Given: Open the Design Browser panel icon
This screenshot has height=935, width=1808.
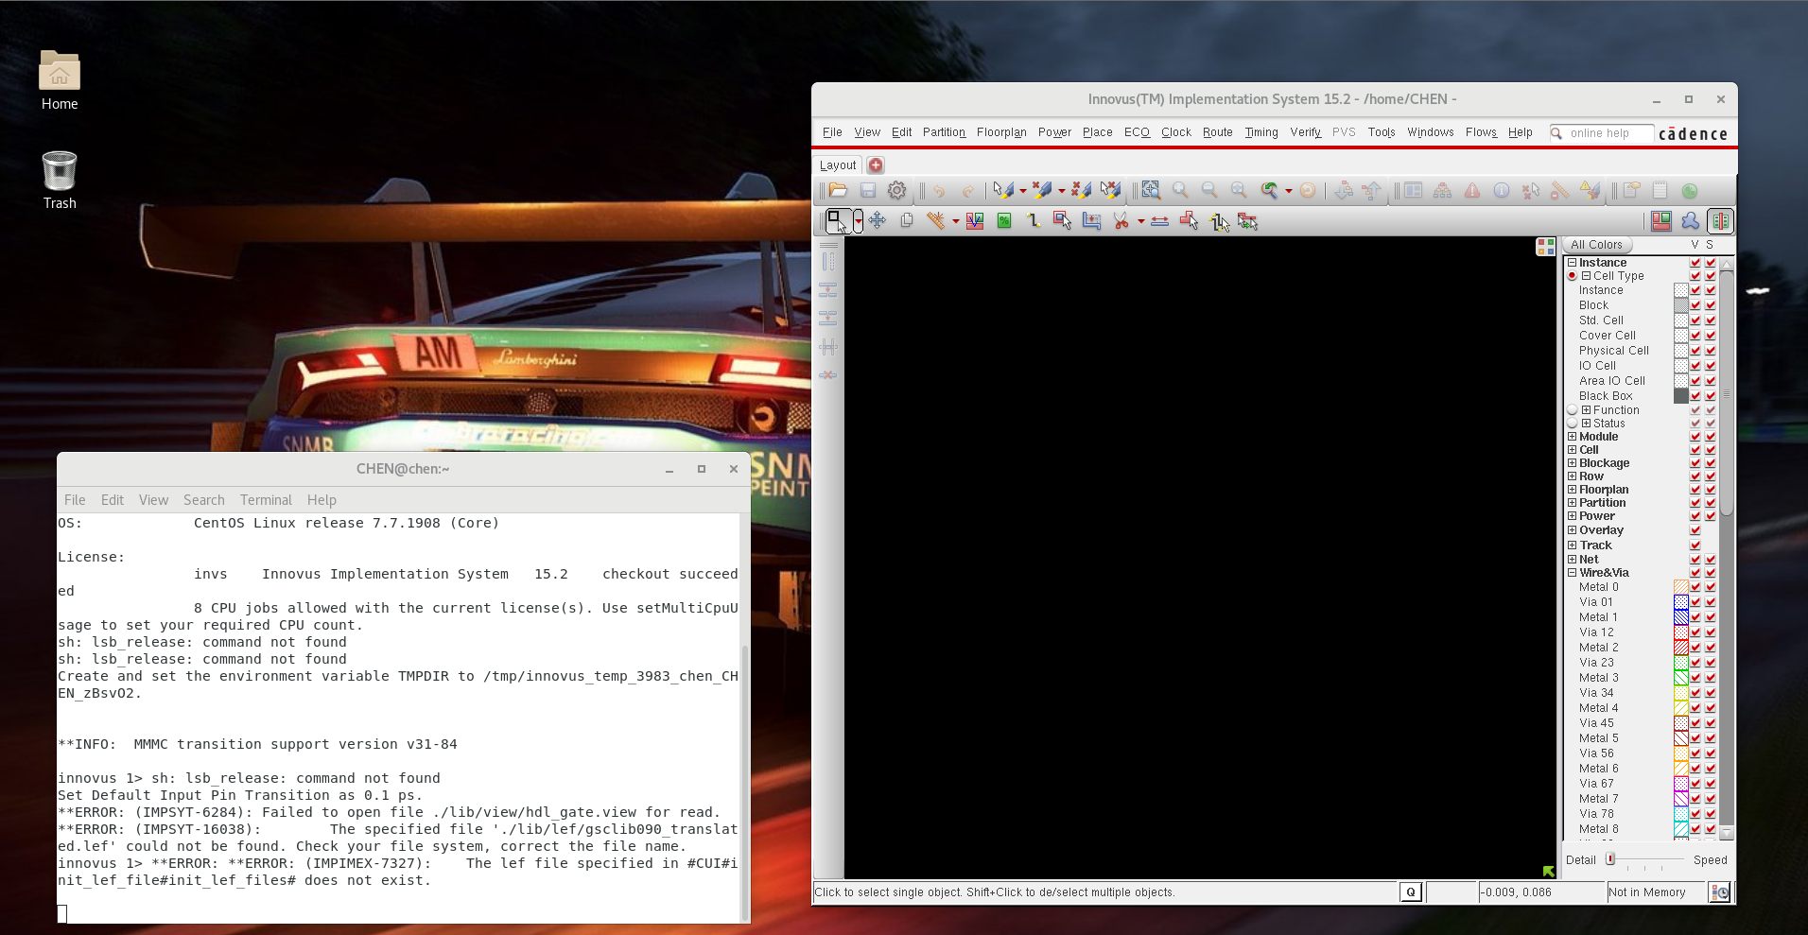Looking at the screenshot, I should pos(1414,191).
